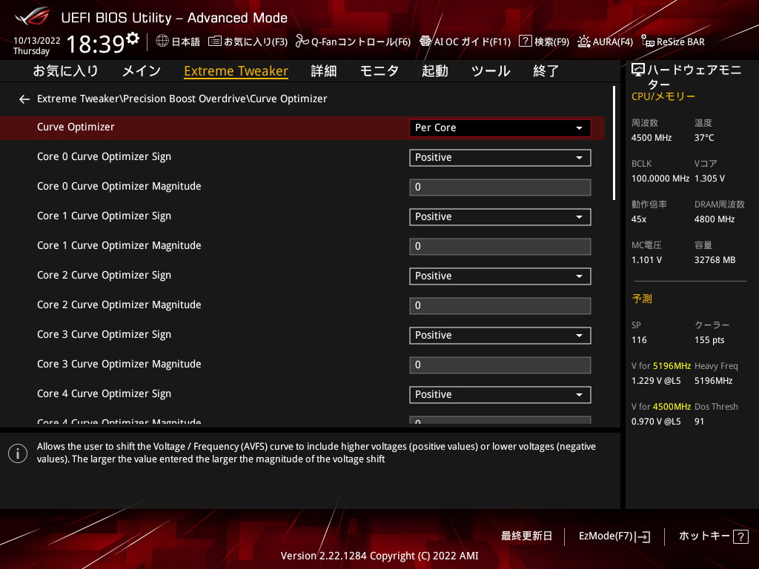Image resolution: width=759 pixels, height=569 pixels.
Task: Switch to the モニタ tab
Action: 379,71
